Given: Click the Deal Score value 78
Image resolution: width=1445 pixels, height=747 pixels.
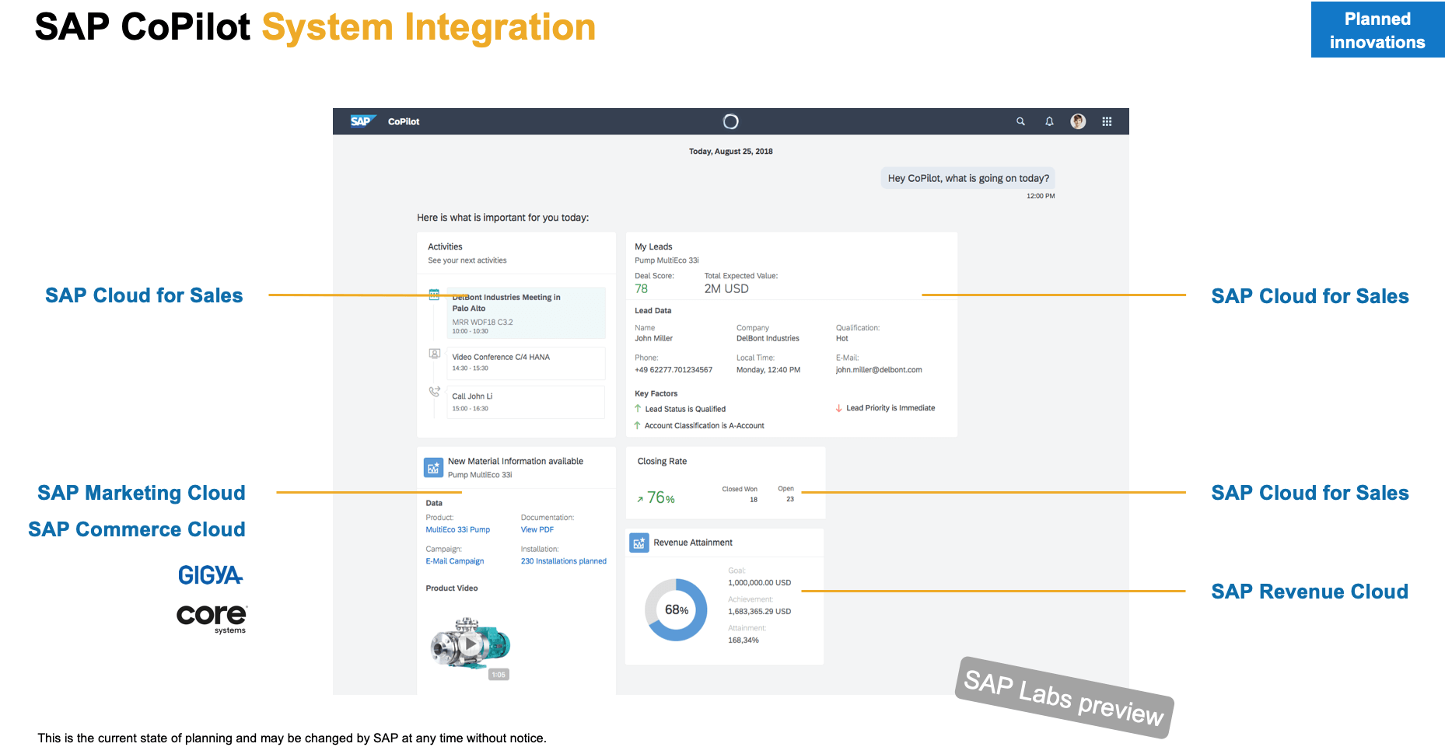Looking at the screenshot, I should click(x=641, y=289).
